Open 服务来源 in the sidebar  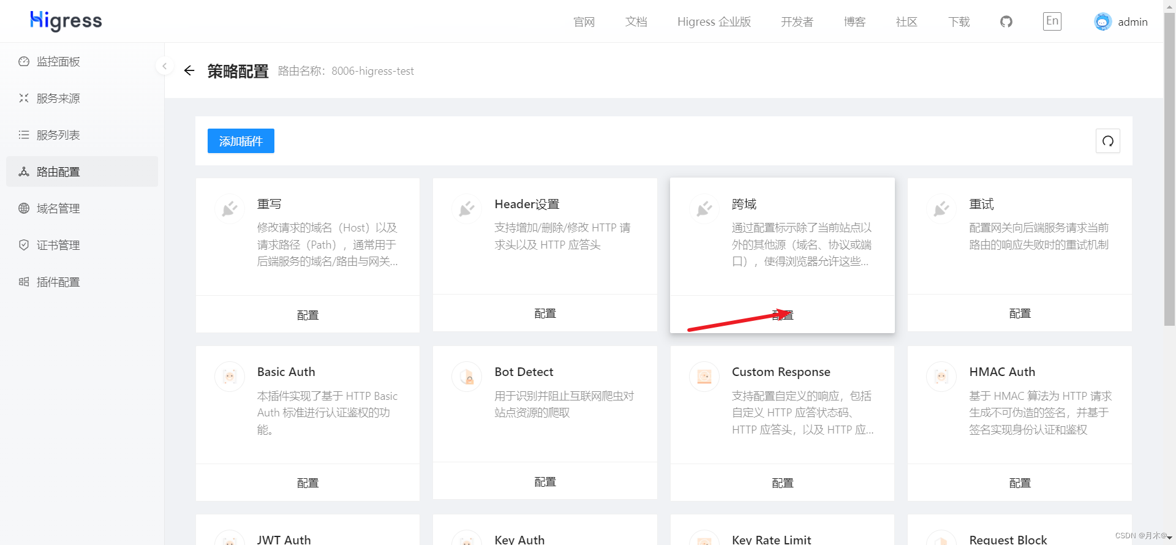82,98
